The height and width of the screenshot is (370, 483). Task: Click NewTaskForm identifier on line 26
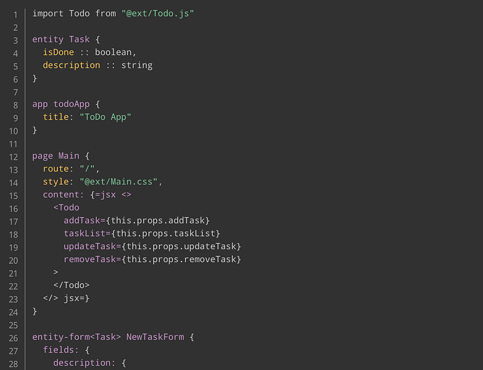[155, 337]
